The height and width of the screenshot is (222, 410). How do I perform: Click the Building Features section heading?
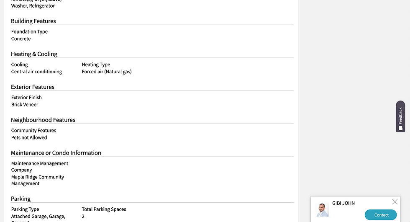tap(33, 21)
